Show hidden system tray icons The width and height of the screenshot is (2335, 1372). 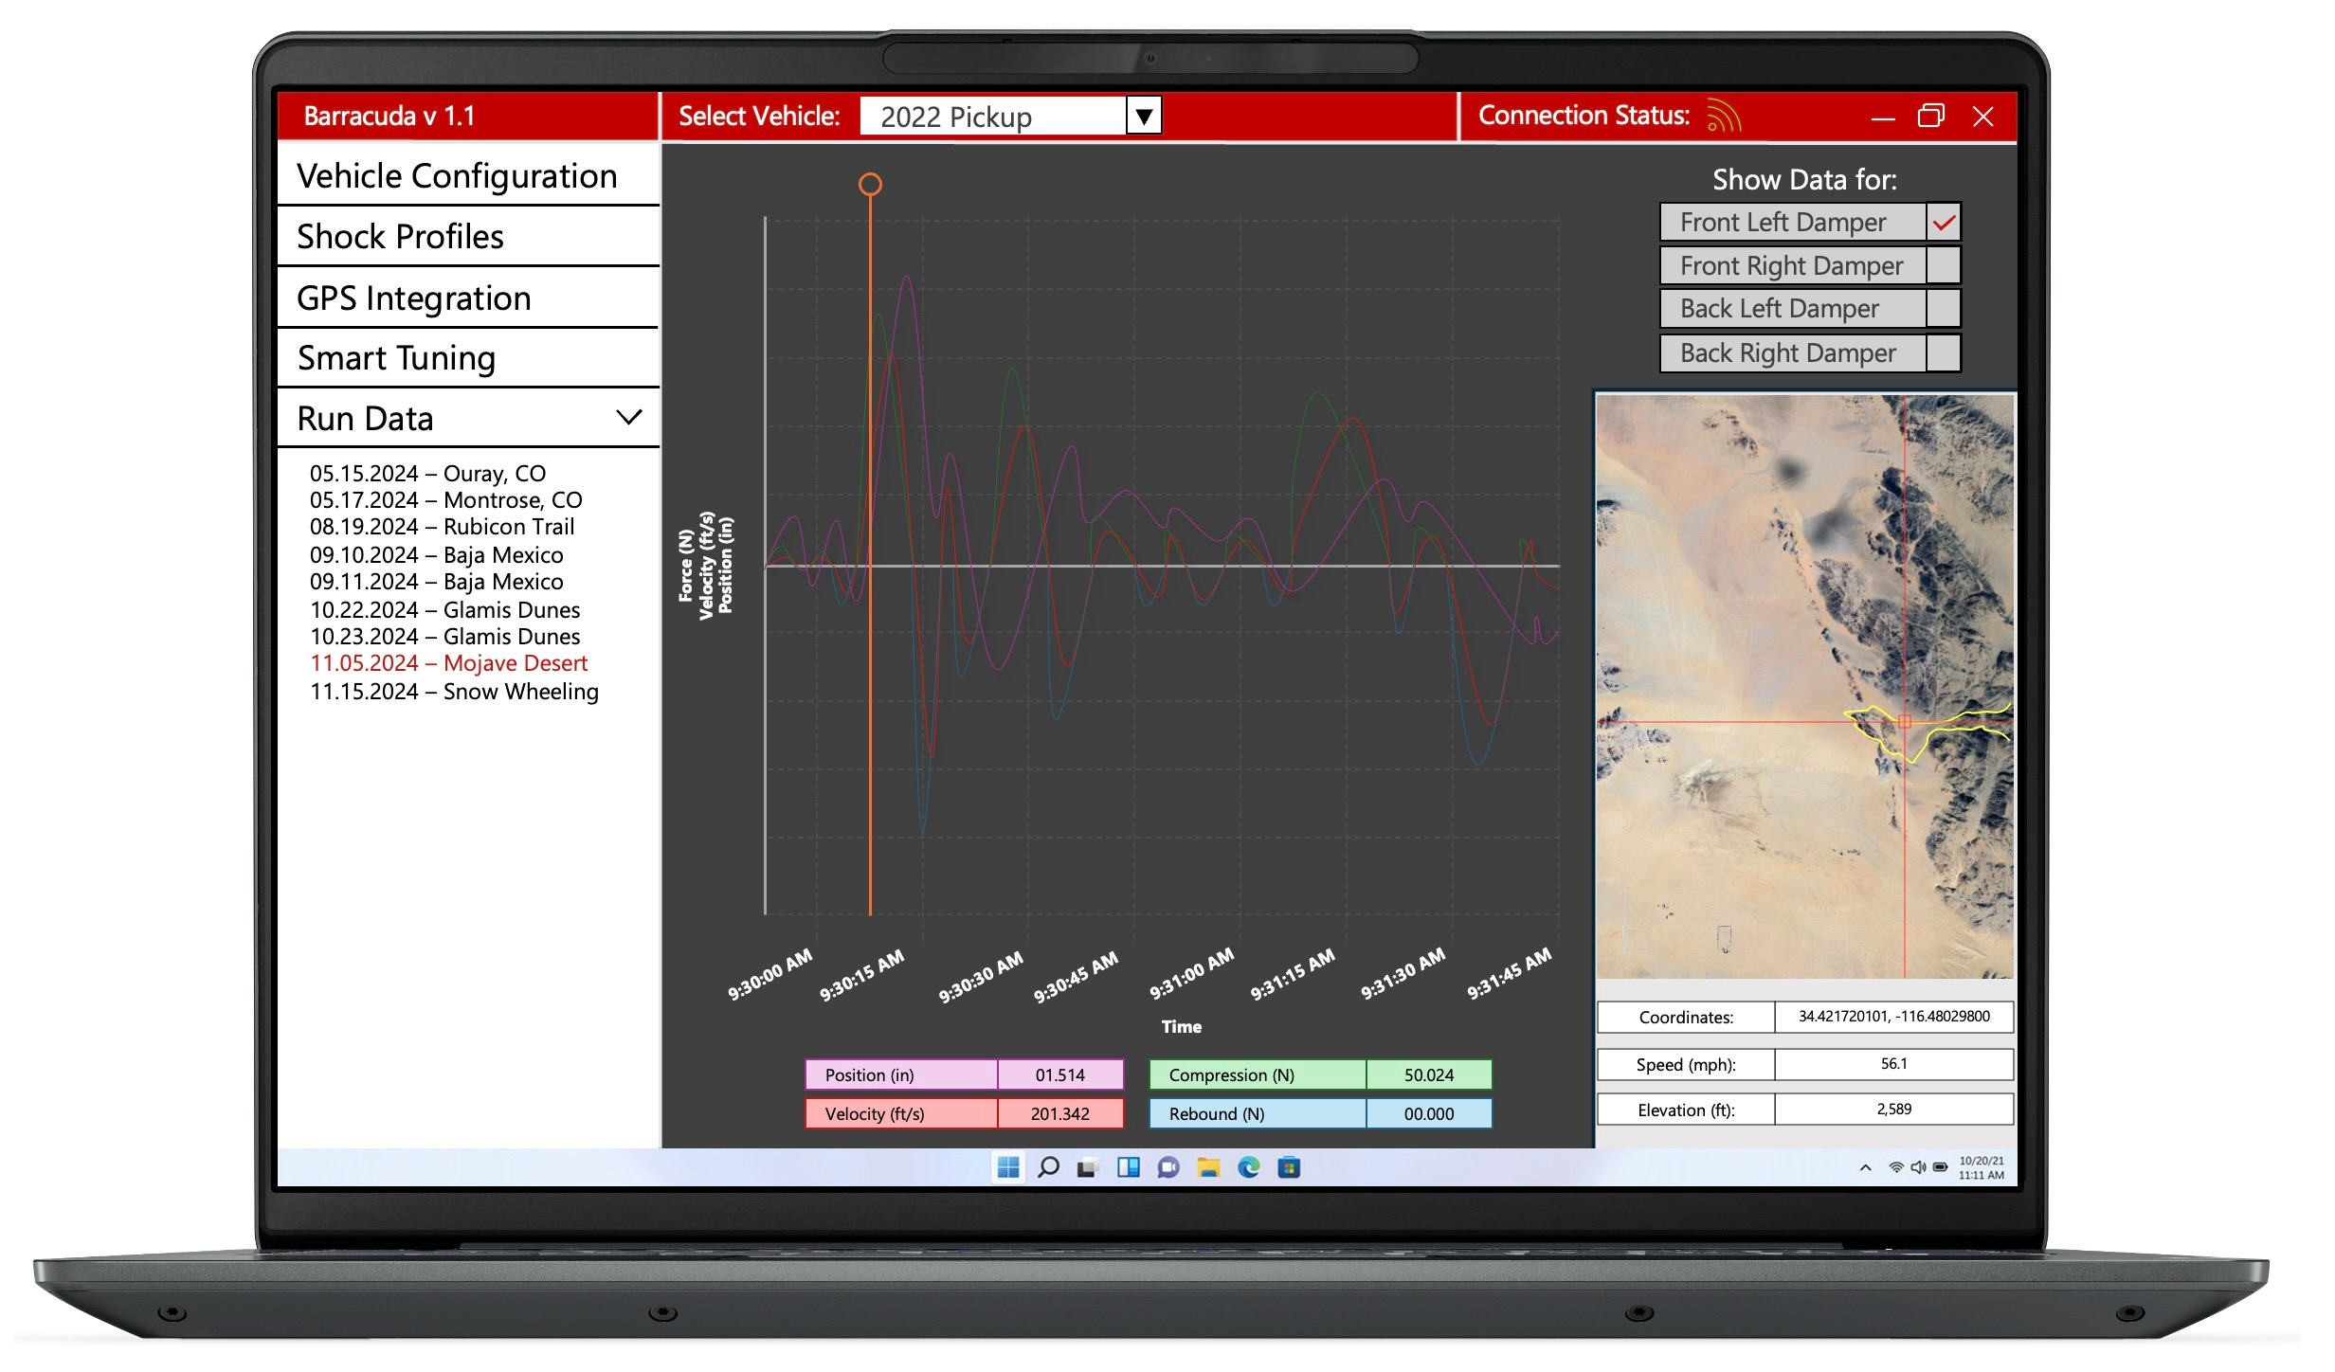[1865, 1167]
